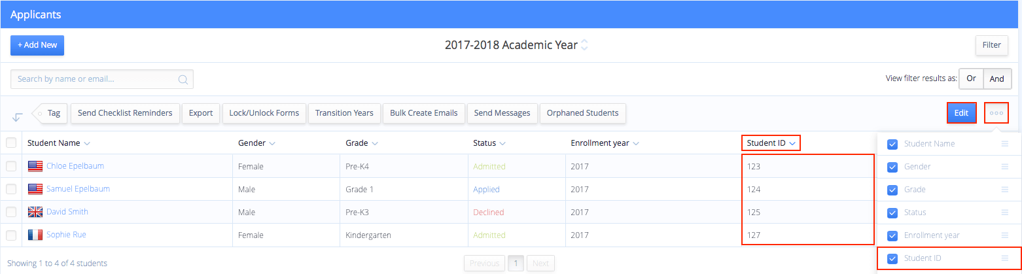Click the bulk actions arrow icon
The image size is (1022, 274).
[x=18, y=116]
